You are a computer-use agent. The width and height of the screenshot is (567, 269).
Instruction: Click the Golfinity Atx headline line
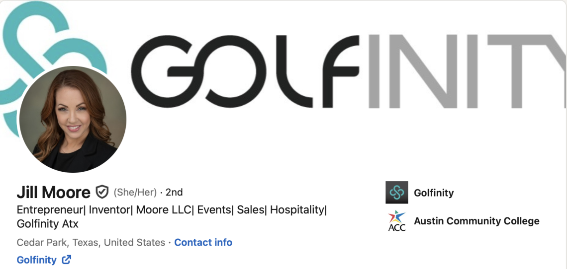click(47, 224)
